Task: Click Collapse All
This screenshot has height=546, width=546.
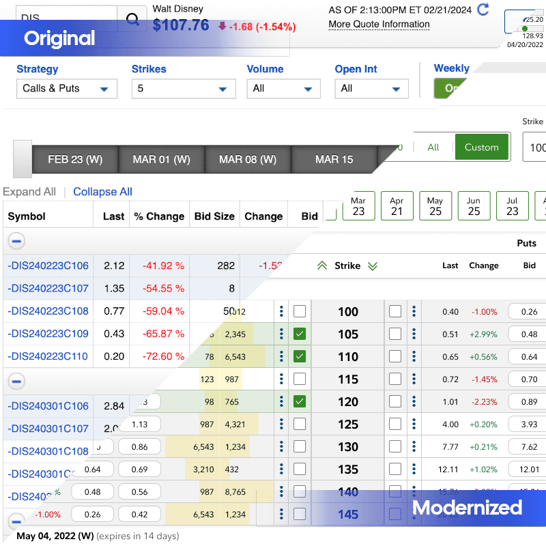Action: (x=103, y=192)
